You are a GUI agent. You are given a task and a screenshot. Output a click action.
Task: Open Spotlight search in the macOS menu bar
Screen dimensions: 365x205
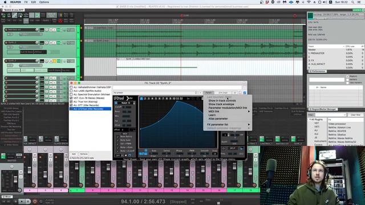pos(353,2)
